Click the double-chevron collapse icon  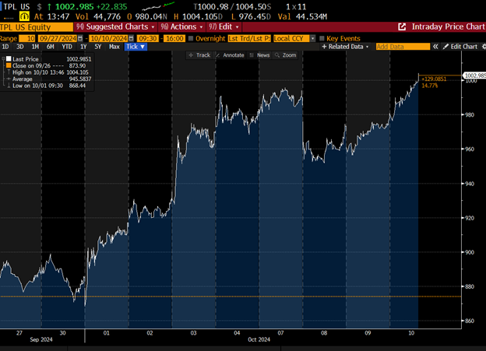(435, 47)
